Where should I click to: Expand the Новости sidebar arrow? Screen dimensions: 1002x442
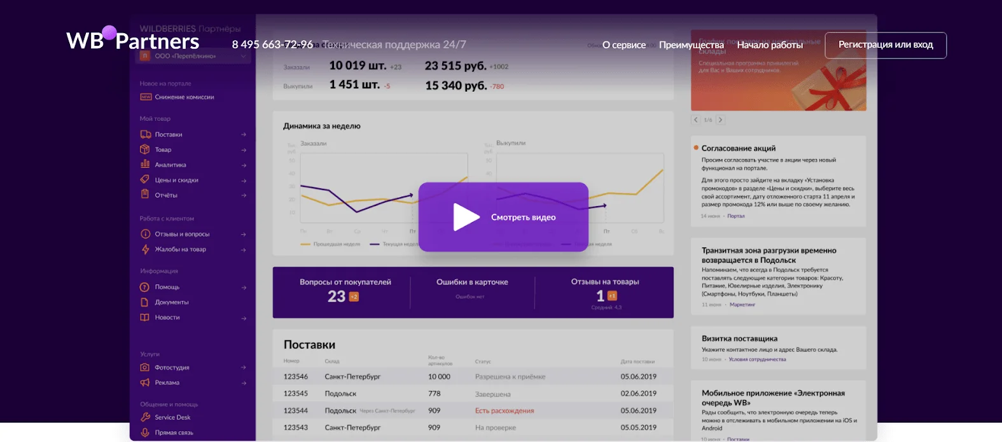click(244, 318)
